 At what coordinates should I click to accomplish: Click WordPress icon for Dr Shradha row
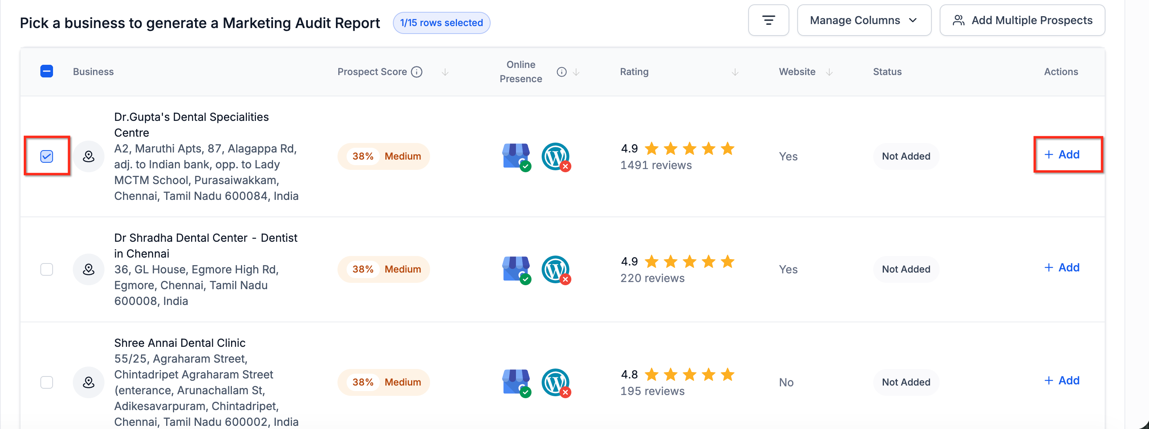click(x=556, y=269)
